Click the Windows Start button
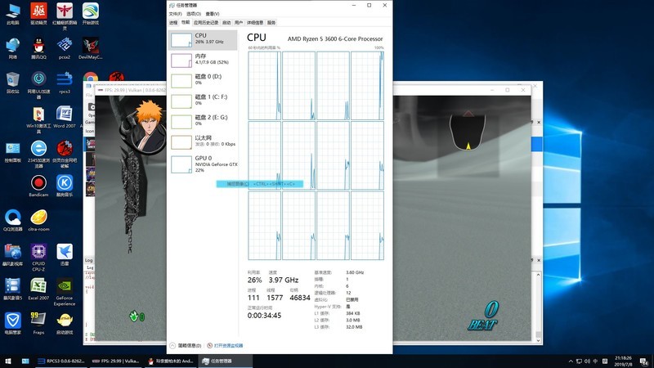Viewport: 654px width, 368px height. (x=8, y=360)
